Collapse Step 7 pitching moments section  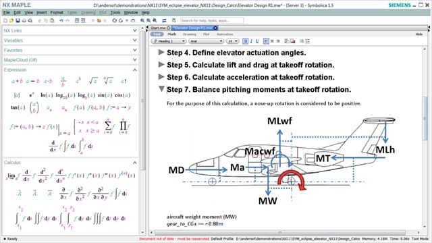click(x=161, y=89)
